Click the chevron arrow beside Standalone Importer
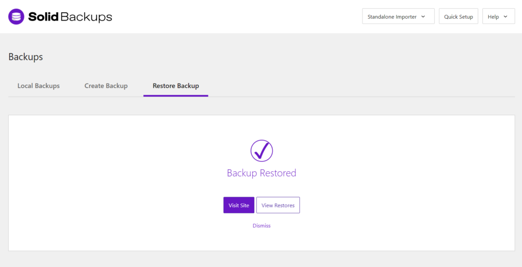The width and height of the screenshot is (522, 267). click(x=423, y=17)
